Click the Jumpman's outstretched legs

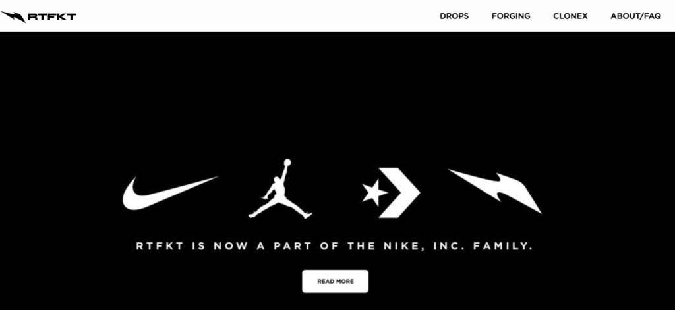279,208
